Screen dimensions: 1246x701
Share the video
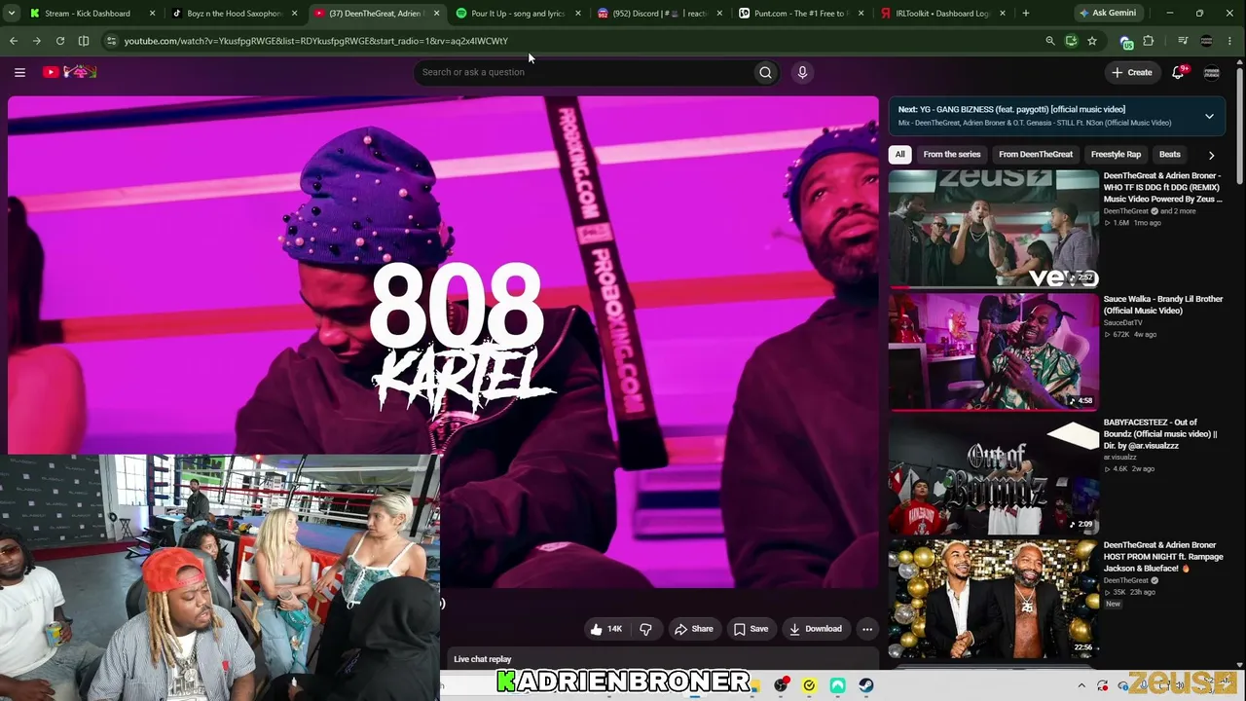pyautogui.click(x=694, y=629)
